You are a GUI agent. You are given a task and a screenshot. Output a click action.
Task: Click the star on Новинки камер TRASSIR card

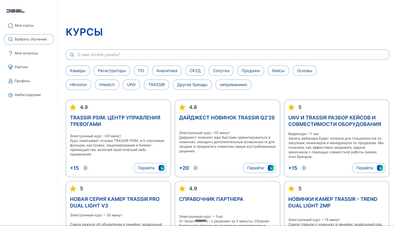click(x=291, y=189)
